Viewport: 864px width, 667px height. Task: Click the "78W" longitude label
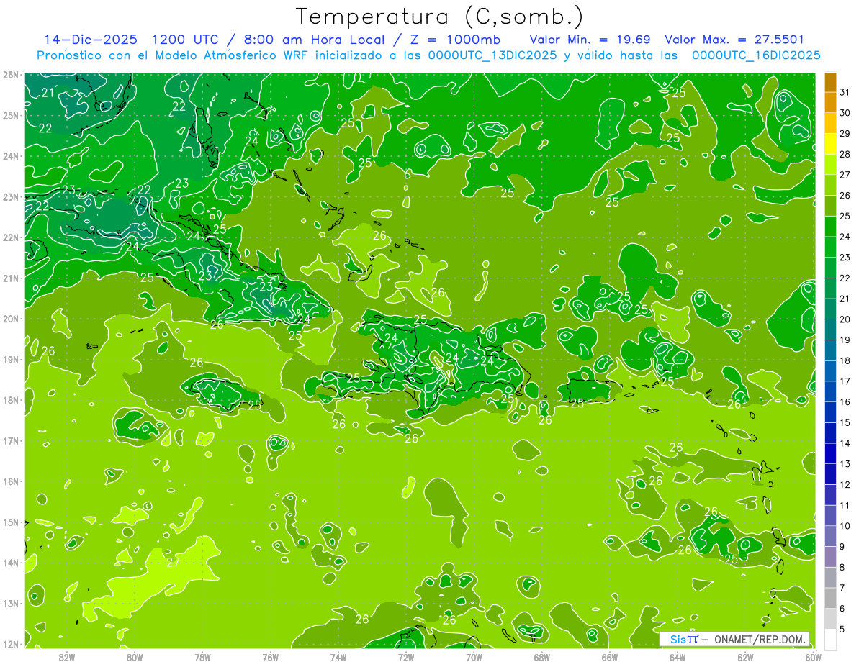pyautogui.click(x=202, y=656)
